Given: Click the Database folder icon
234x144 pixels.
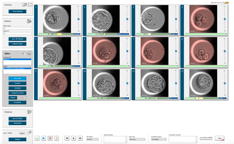Looking at the screenshot, I should [x=29, y=112].
